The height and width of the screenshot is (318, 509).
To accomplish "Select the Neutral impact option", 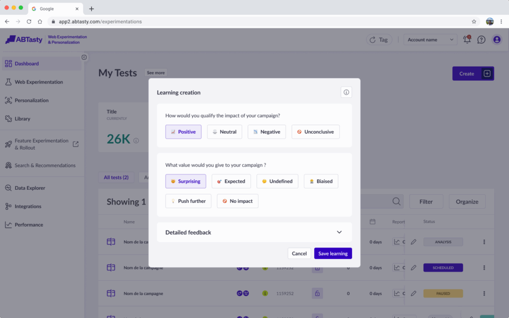I will tap(224, 132).
